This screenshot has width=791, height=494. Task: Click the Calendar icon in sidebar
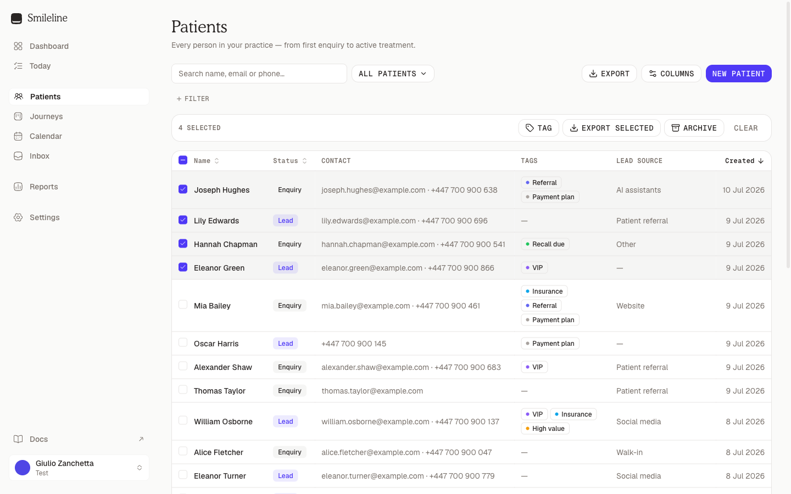[x=18, y=136]
